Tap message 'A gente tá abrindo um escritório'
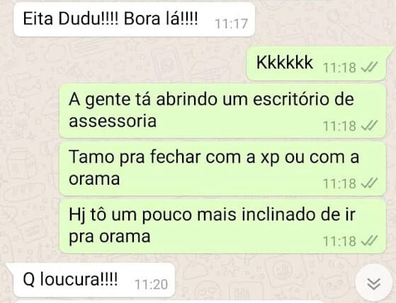The image size is (396, 303). (222, 110)
